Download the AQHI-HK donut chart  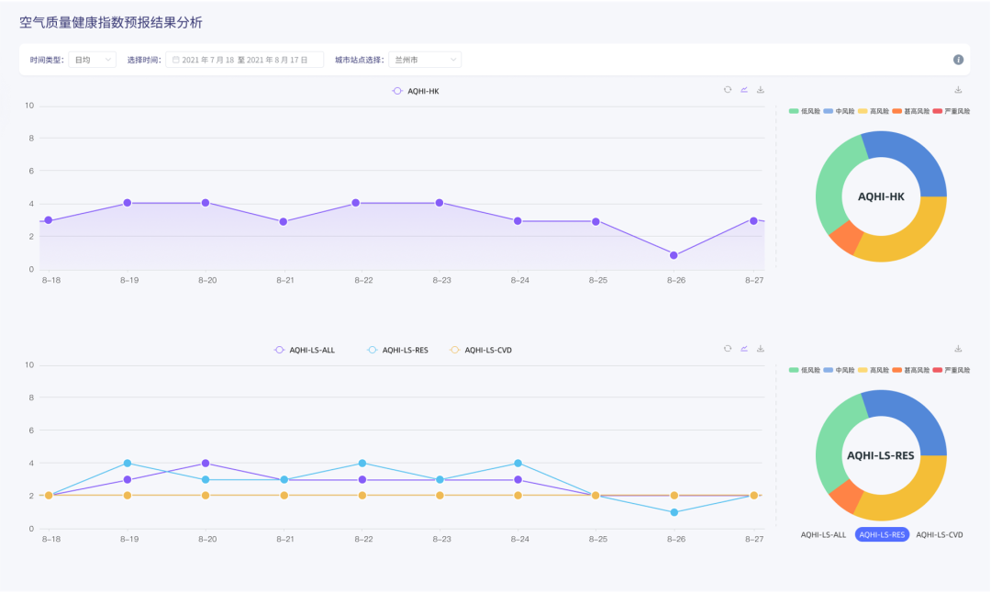[x=958, y=90]
